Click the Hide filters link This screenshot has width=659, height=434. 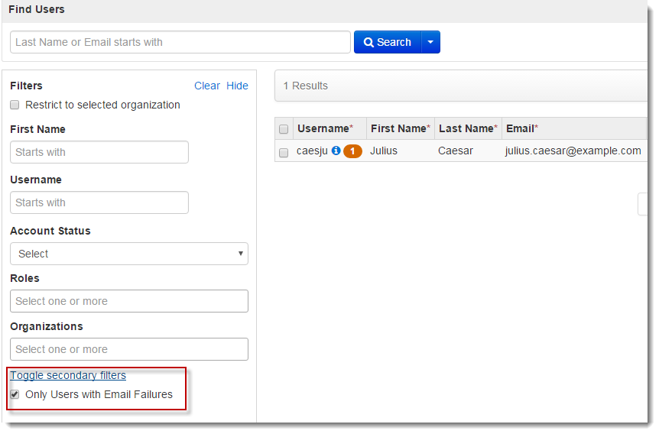pos(237,86)
